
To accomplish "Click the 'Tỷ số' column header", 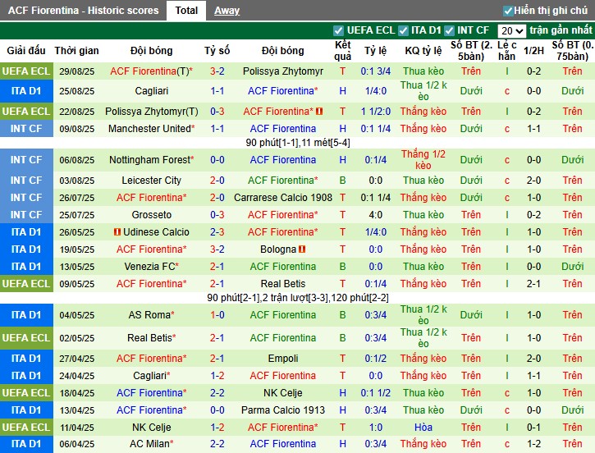I will (217, 50).
